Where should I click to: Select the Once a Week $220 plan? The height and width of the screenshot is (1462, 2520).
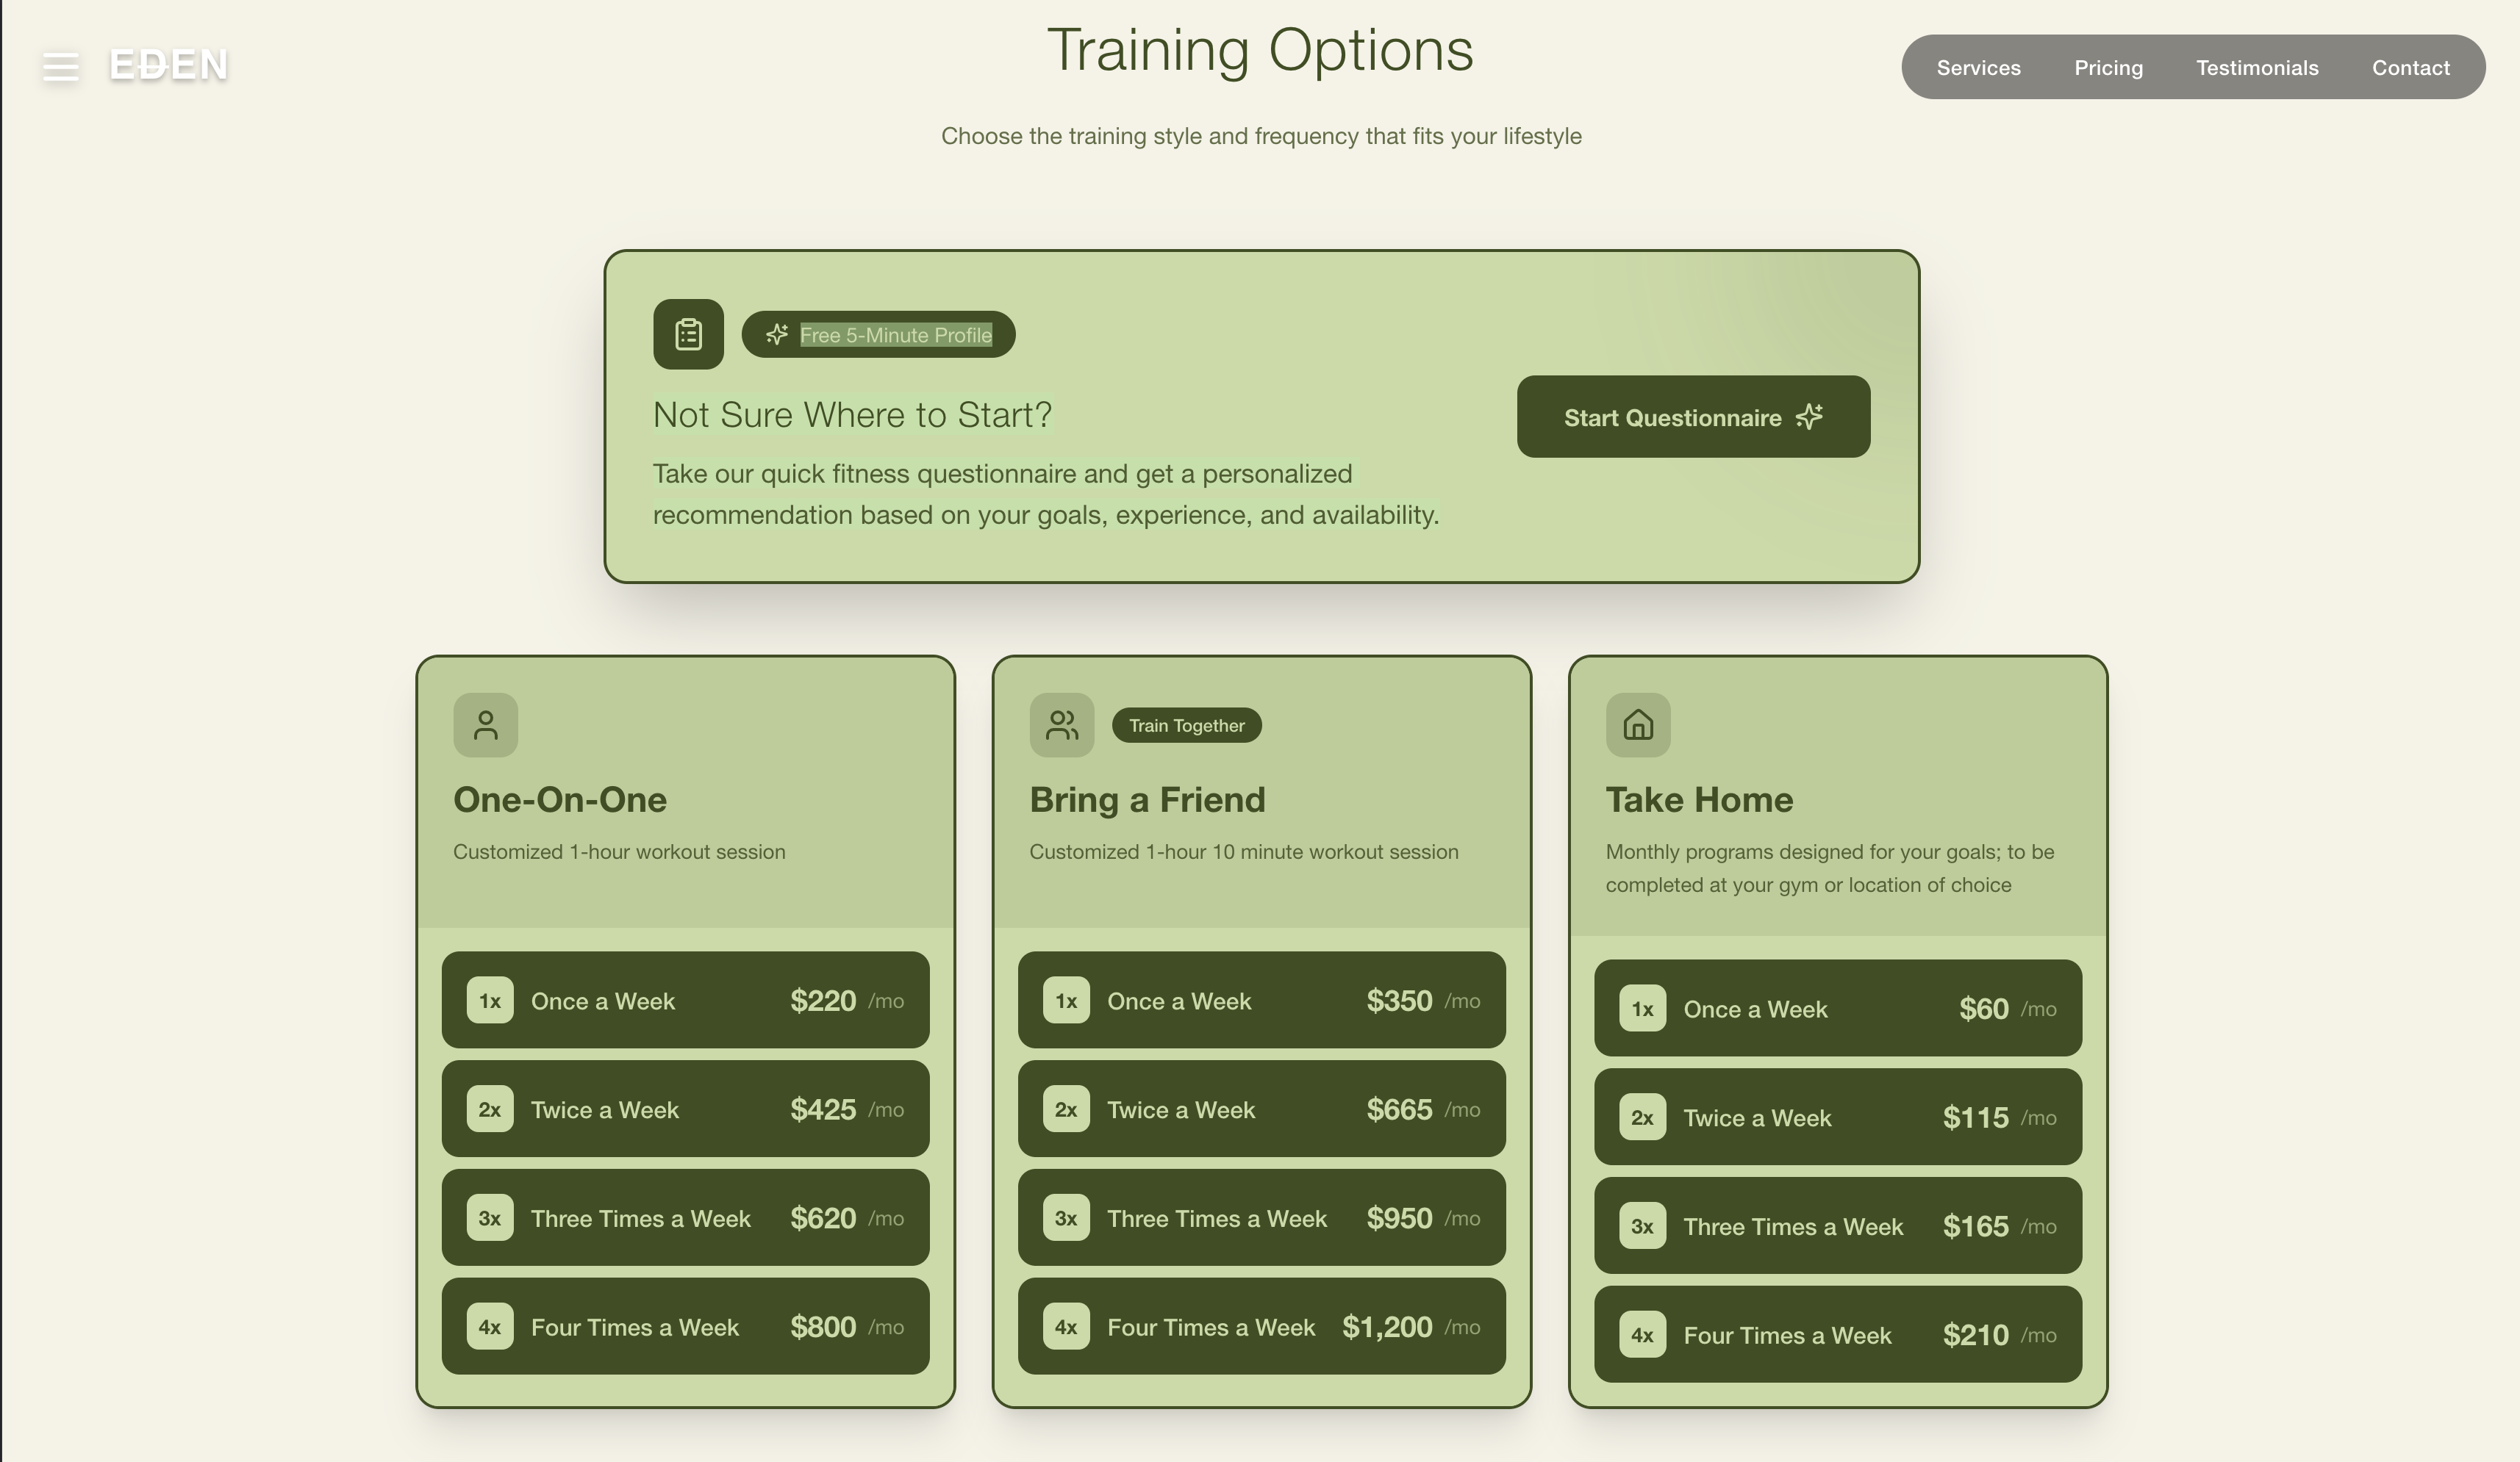[686, 1001]
